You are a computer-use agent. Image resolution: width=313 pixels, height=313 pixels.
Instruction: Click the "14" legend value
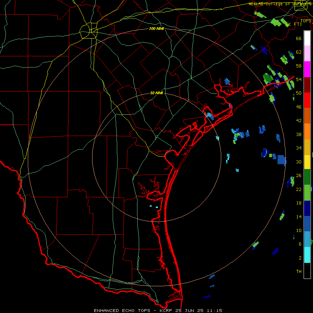299,217
